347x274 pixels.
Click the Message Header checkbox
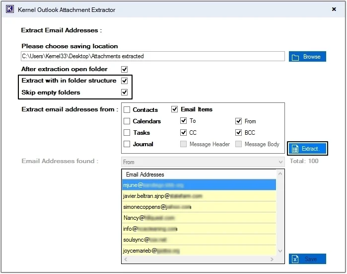pyautogui.click(x=184, y=144)
